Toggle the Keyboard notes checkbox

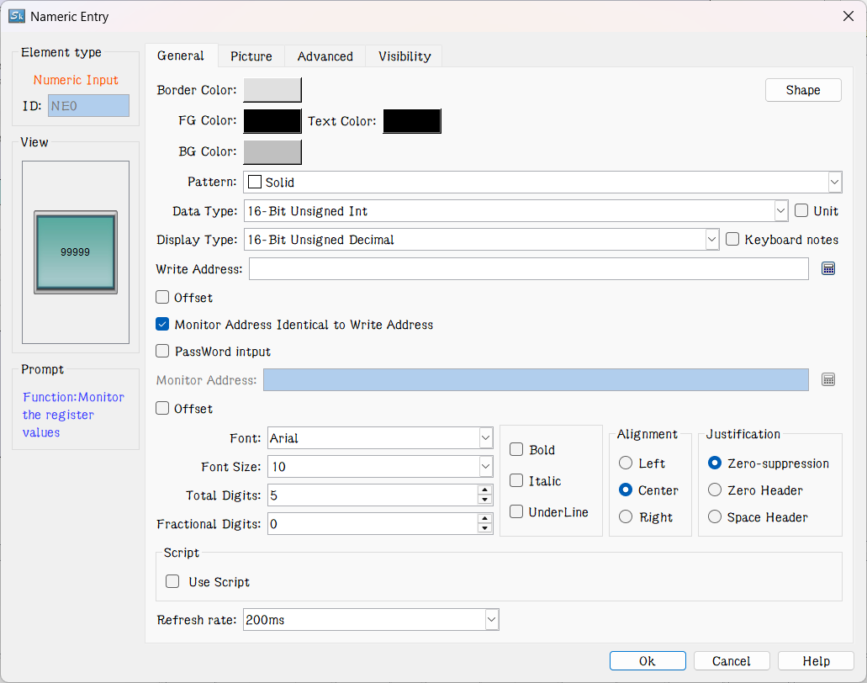[732, 240]
